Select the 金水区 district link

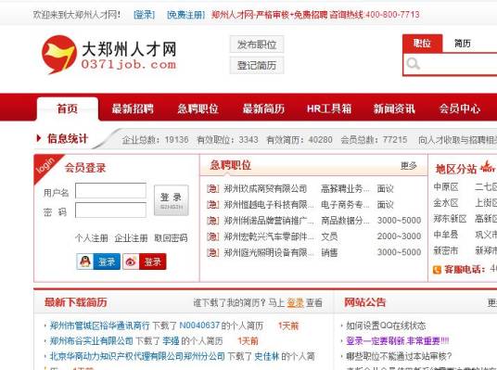coord(446,202)
